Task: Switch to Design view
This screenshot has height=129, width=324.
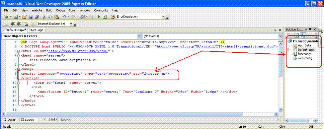Action: click(10, 119)
